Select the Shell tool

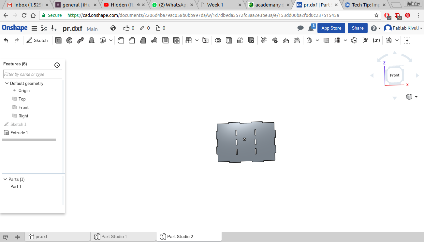(166, 40)
